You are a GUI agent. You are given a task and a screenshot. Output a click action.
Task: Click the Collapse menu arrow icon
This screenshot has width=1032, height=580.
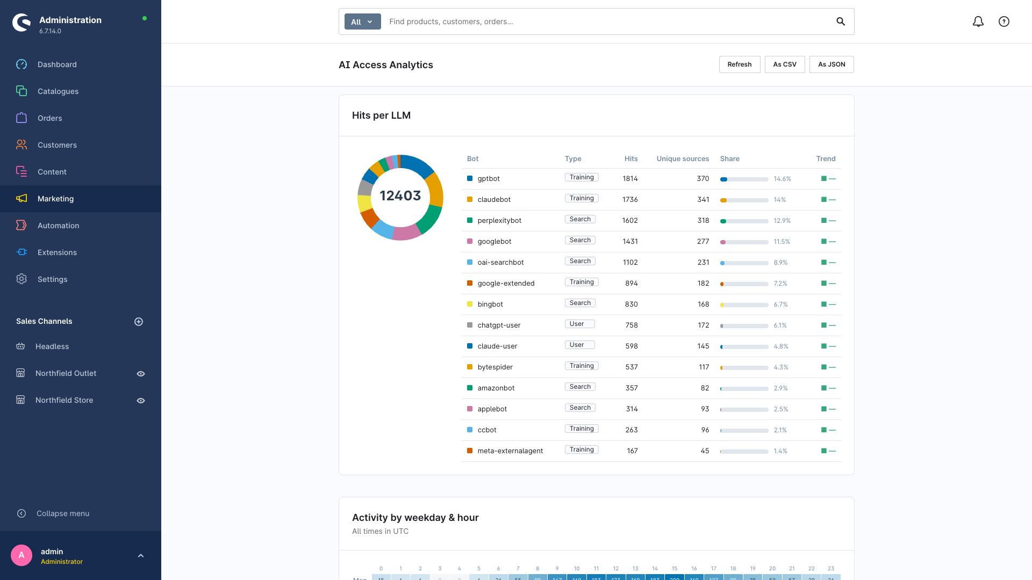[21, 513]
